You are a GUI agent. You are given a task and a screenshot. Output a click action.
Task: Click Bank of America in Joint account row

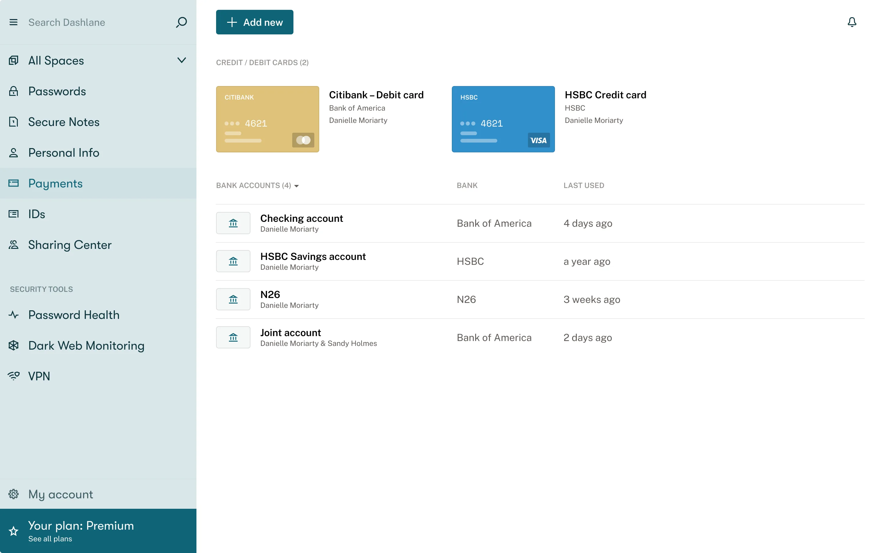click(x=494, y=338)
